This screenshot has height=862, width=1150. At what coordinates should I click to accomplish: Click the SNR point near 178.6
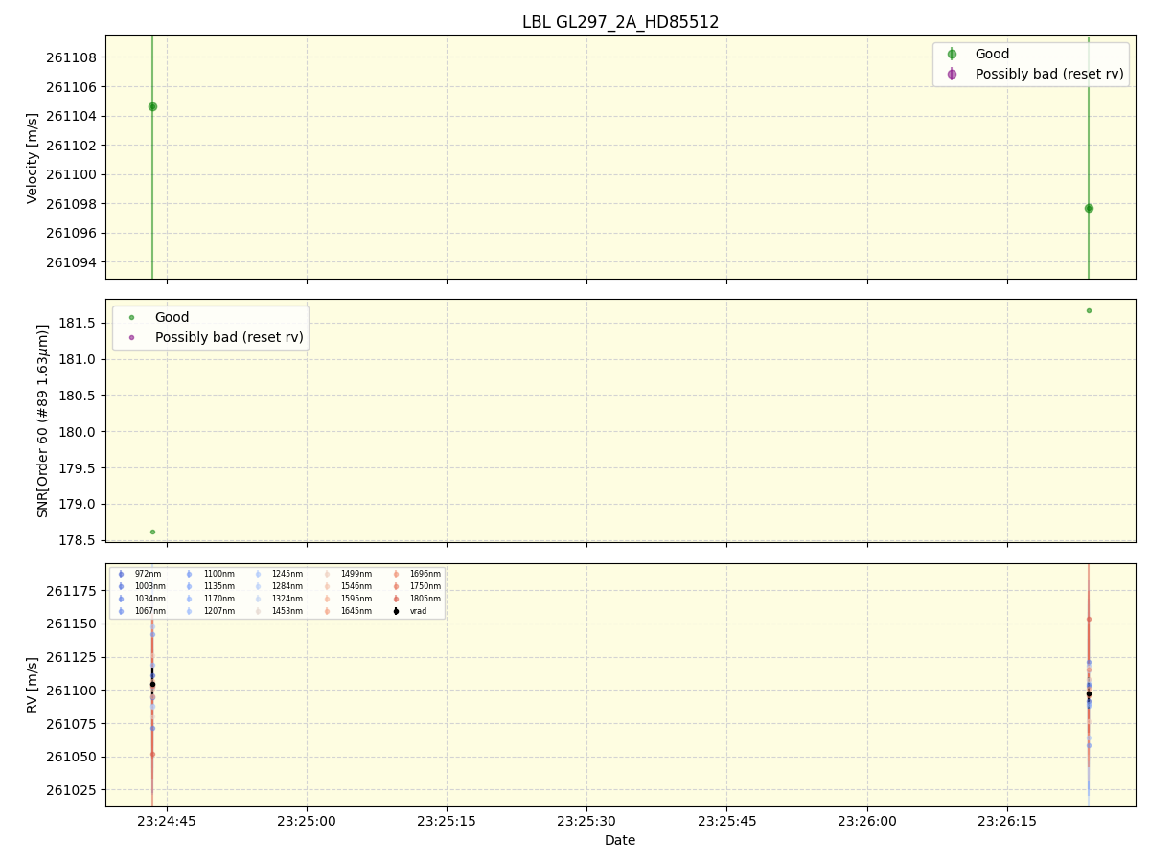tap(152, 532)
